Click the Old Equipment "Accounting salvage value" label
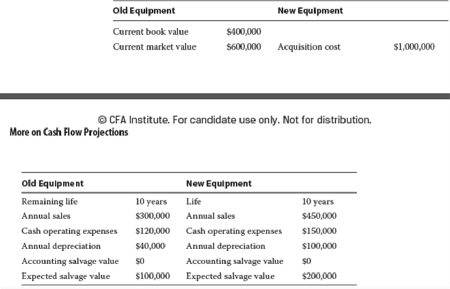 click(70, 261)
